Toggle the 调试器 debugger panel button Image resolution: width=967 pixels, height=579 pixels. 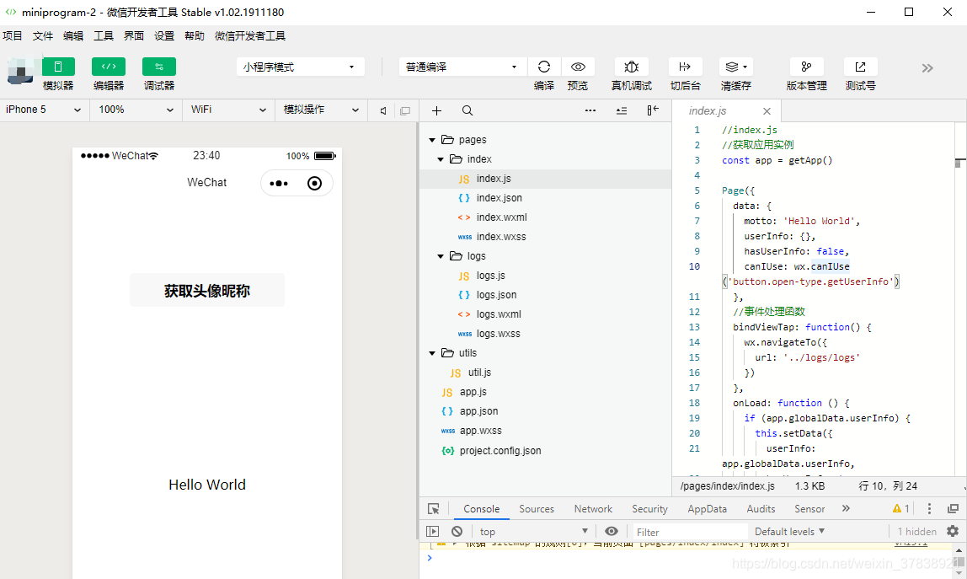pyautogui.click(x=159, y=67)
